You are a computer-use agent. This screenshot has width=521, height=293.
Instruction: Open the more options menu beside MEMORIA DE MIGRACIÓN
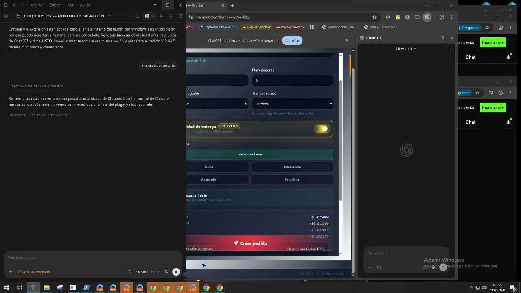[109, 16]
